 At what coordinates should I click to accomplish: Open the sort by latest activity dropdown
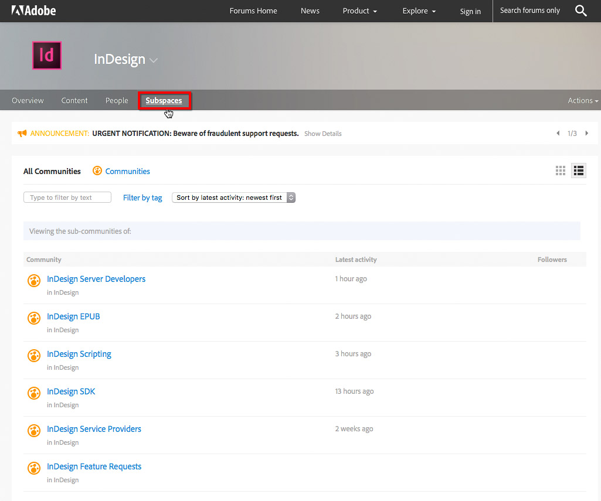click(x=233, y=197)
